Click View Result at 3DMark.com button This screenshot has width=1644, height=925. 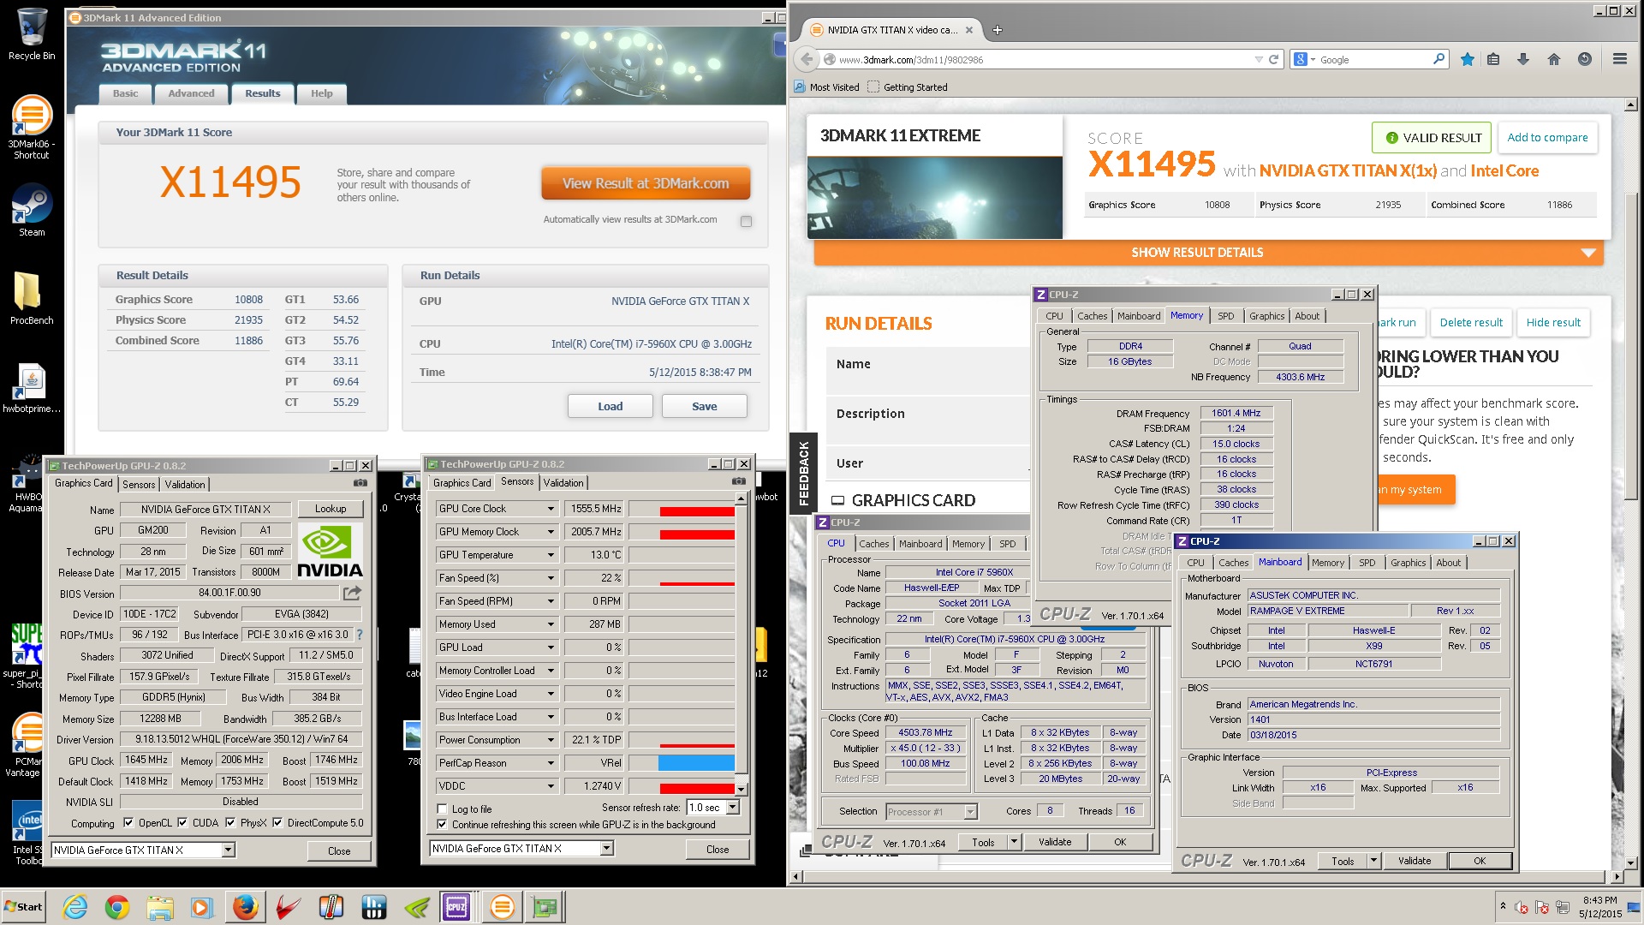[646, 183]
